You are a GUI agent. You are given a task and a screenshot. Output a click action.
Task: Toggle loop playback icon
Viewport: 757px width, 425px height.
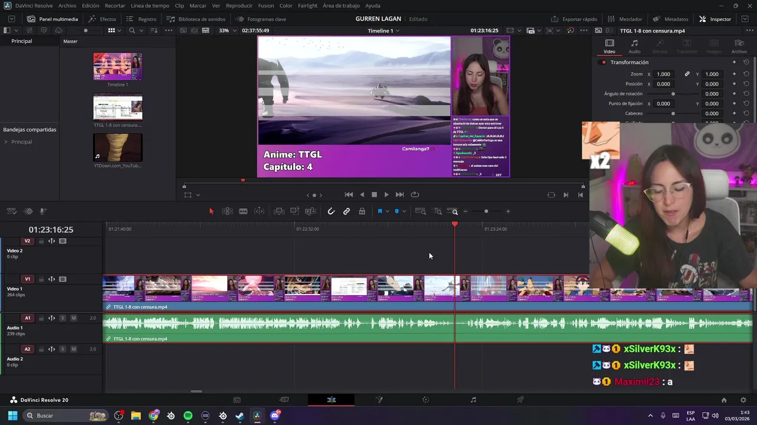click(x=415, y=195)
